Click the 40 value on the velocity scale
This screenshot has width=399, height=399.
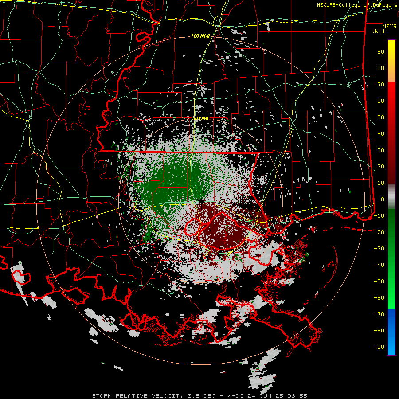pos(381,133)
